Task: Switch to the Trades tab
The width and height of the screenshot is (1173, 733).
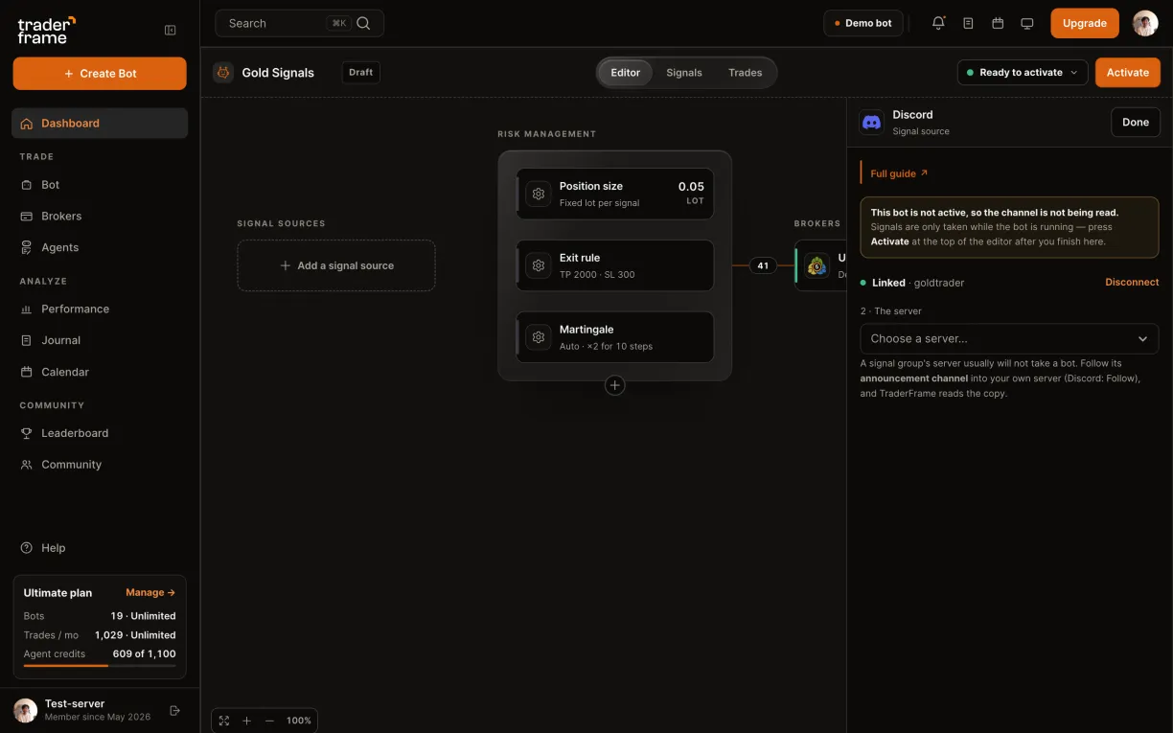Action: [746, 73]
